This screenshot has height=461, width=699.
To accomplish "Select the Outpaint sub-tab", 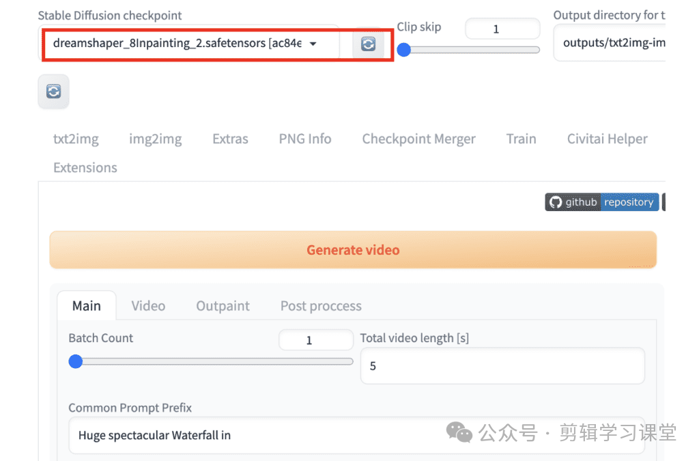I will point(223,306).
